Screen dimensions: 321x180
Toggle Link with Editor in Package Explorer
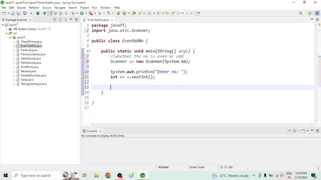click(60, 20)
